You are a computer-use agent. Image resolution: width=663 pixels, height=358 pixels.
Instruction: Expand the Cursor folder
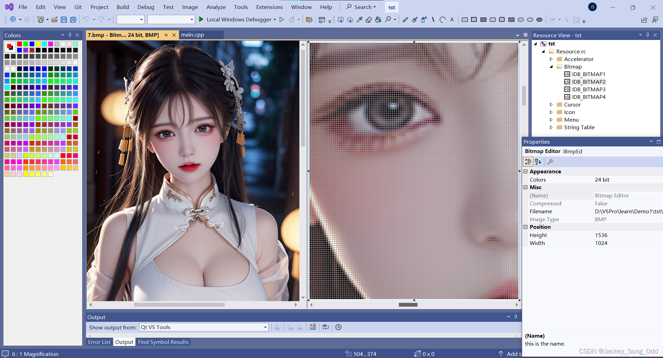tap(551, 104)
